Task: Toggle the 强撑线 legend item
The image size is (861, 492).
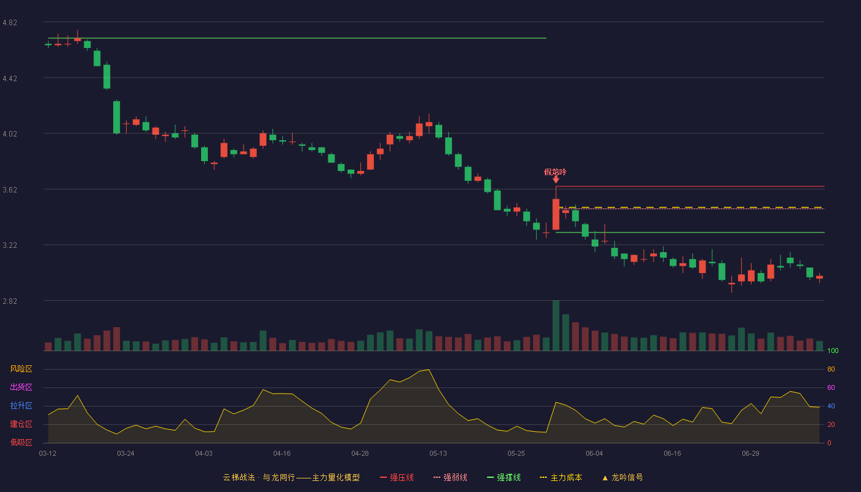Action: [x=504, y=477]
